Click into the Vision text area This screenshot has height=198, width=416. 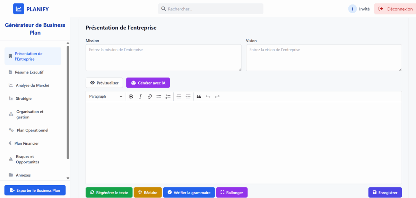324,57
